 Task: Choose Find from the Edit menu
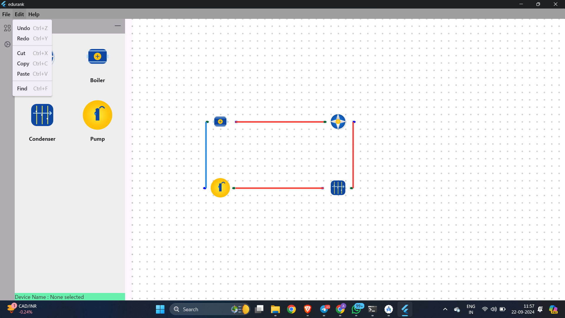click(32, 88)
